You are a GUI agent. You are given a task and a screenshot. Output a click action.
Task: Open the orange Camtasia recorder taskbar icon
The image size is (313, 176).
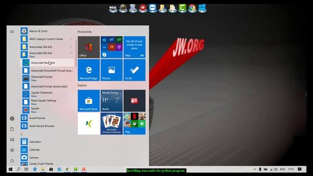pos(84,169)
